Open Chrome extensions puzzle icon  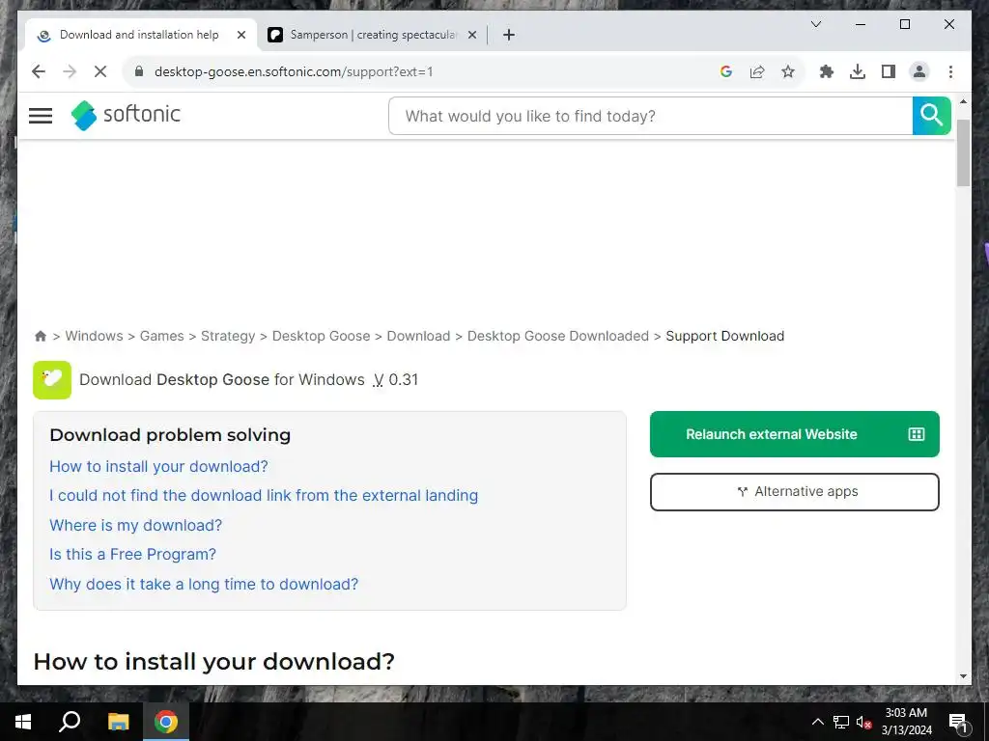point(827,71)
